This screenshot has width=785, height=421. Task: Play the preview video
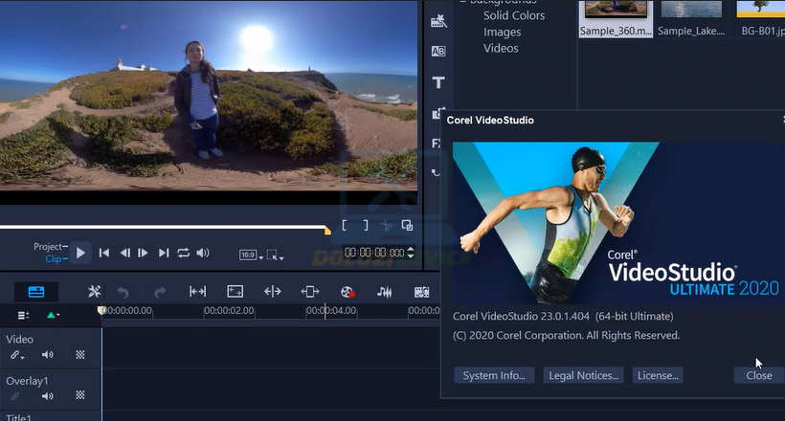pos(80,253)
